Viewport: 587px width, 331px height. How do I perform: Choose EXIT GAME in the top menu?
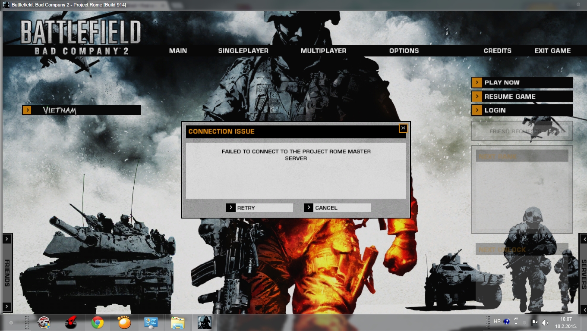pyautogui.click(x=552, y=51)
